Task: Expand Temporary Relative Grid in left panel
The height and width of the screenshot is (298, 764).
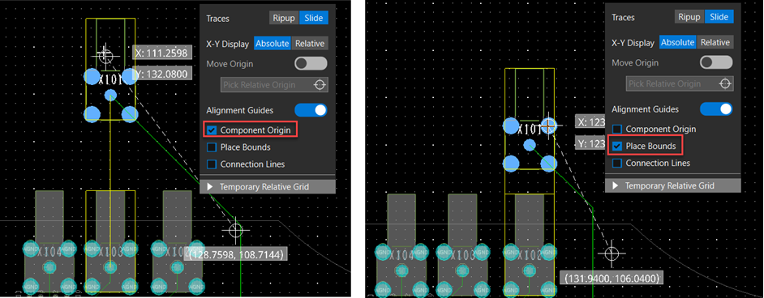Action: pyautogui.click(x=268, y=187)
